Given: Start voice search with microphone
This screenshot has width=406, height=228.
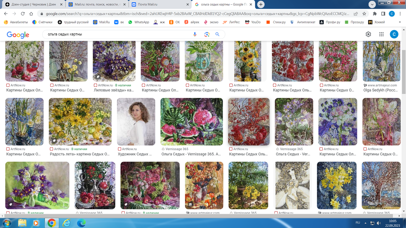Looking at the screenshot, I should (195, 34).
